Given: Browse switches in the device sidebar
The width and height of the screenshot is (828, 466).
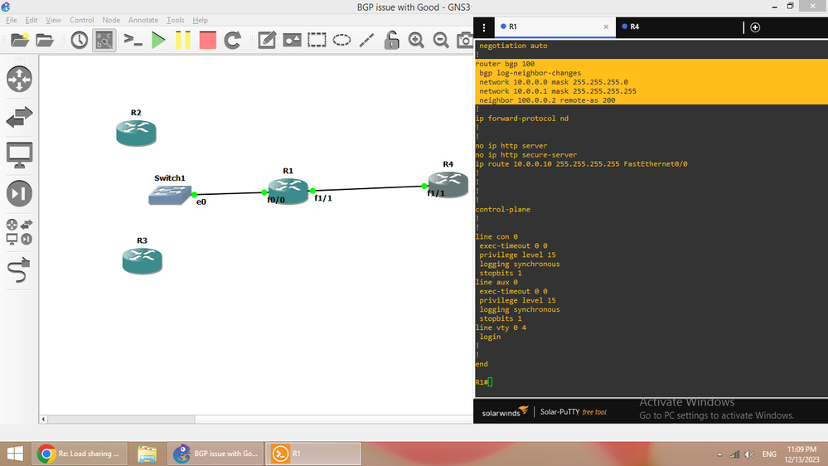Looking at the screenshot, I should point(20,117).
